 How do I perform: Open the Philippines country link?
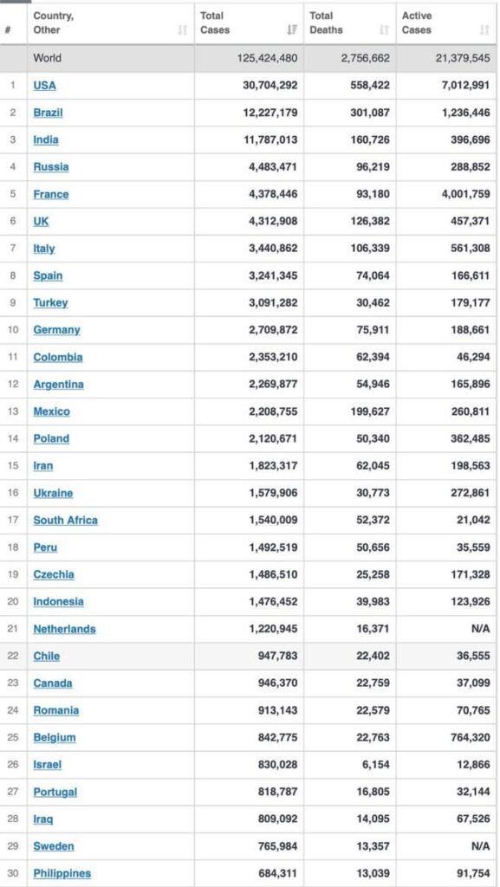coord(62,873)
